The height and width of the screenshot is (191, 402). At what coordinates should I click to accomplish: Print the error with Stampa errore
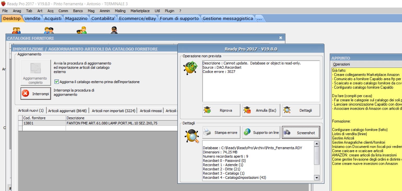tap(221, 133)
